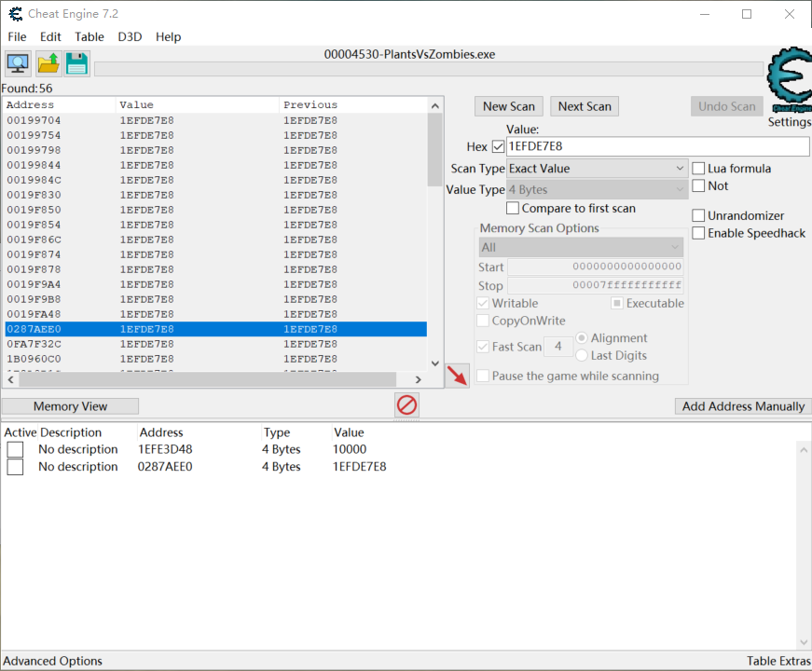This screenshot has height=671, width=812.
Task: Click the results list vertical scrollbar thumb
Action: pyautogui.click(x=435, y=149)
